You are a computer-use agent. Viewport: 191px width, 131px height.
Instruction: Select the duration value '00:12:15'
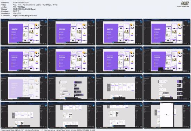(x=16, y=11)
